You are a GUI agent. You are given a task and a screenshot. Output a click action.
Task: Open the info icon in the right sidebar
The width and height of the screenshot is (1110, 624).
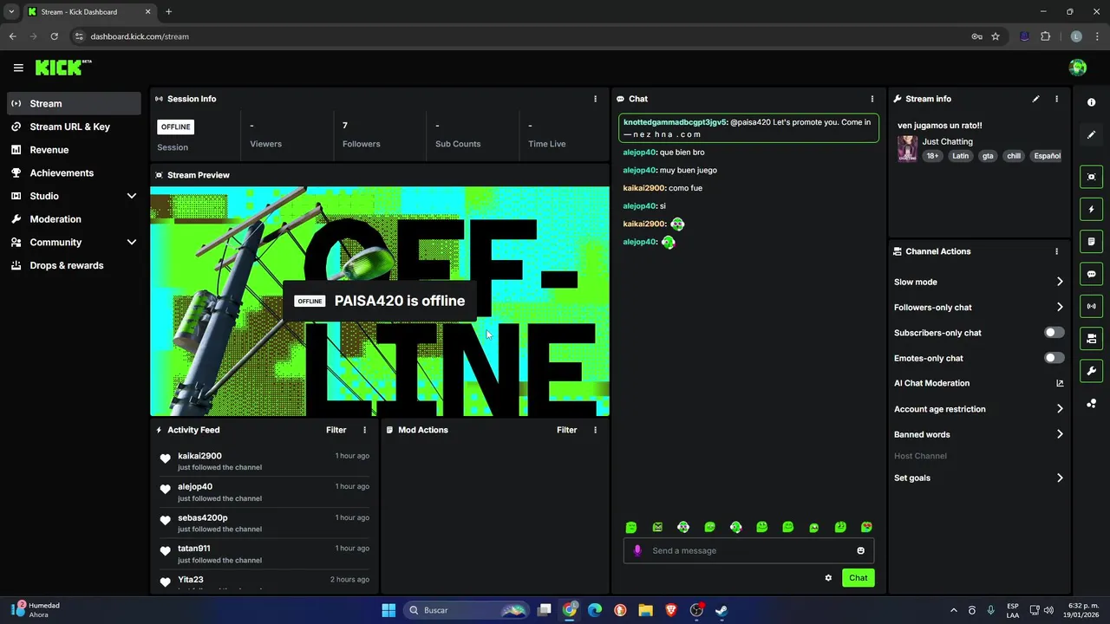1091,102
